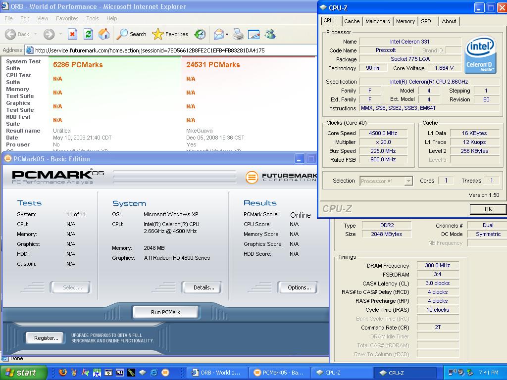The width and height of the screenshot is (507, 380).
Task: Click the Edit page icon in IE toolbar
Action: click(x=254, y=34)
